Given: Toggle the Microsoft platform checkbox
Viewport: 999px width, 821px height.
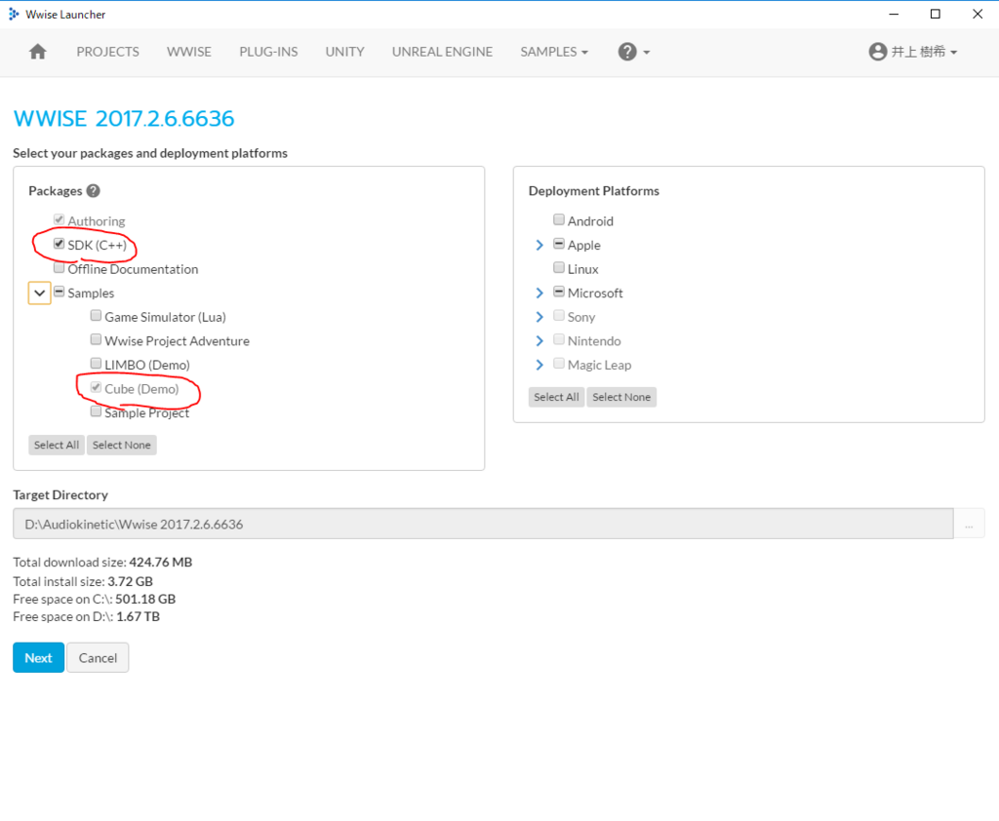Looking at the screenshot, I should tap(559, 292).
